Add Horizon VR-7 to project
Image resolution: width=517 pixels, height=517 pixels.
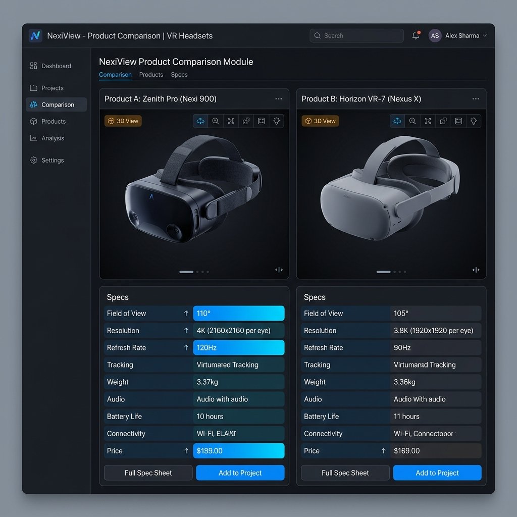click(x=437, y=473)
